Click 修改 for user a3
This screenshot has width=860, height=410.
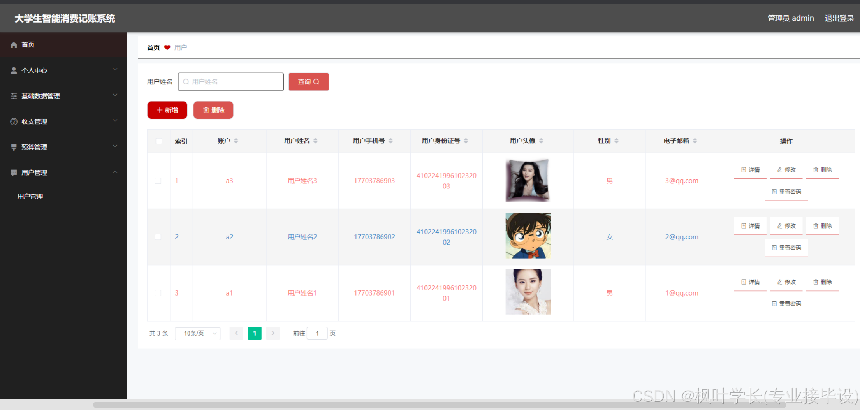tap(786, 170)
